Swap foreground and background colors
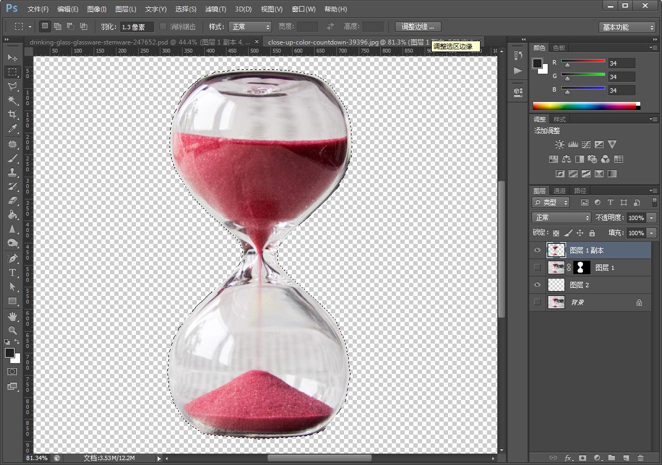This screenshot has height=465, width=662. point(17,341)
